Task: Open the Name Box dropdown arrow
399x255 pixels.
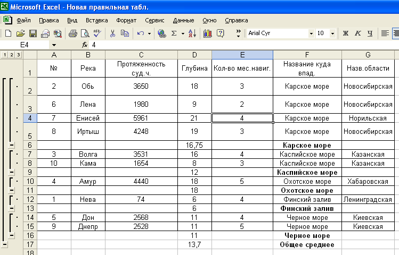Action: (x=54, y=45)
